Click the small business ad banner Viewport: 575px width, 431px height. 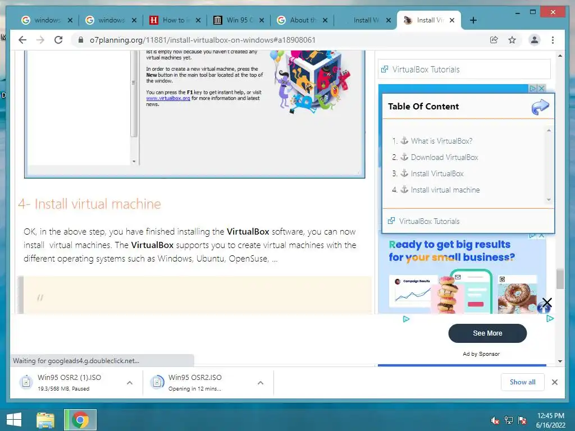tap(462, 273)
